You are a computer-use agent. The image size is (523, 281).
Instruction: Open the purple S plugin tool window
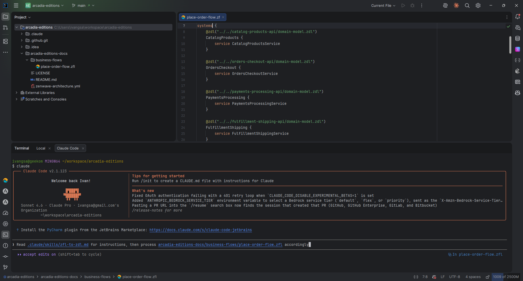[518, 49]
